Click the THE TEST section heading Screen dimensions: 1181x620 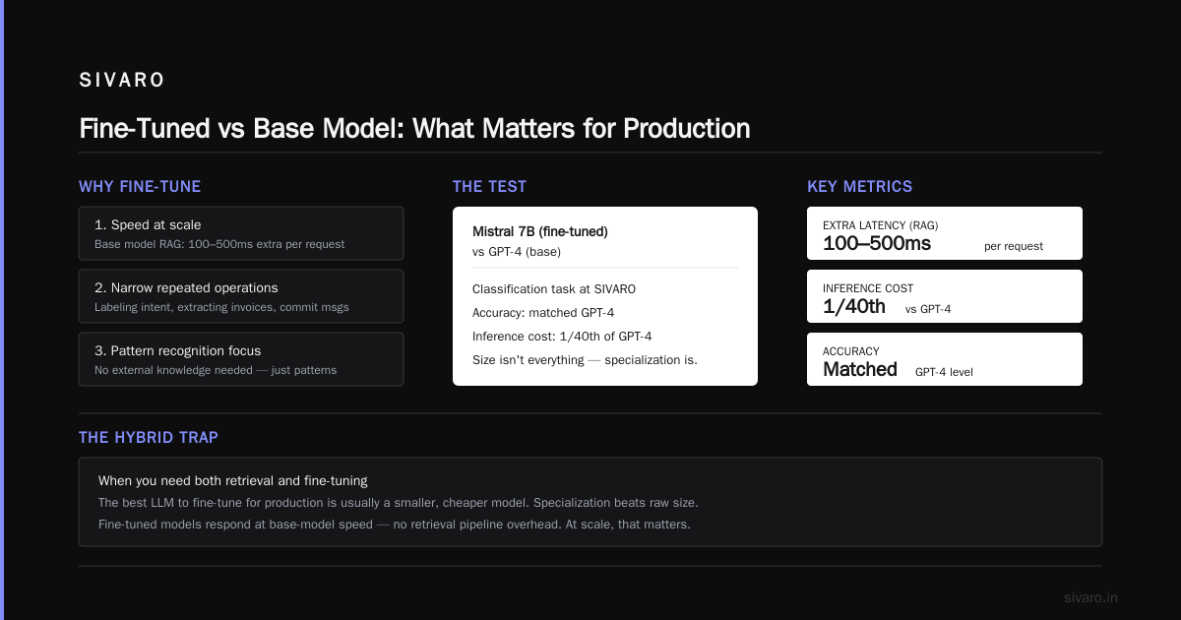click(x=489, y=186)
